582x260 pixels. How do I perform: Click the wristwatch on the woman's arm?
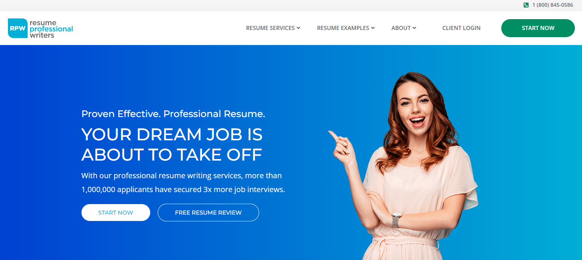point(397,219)
